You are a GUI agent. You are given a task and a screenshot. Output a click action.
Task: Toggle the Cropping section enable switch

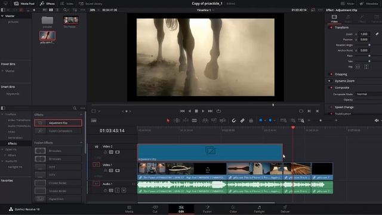(331, 74)
